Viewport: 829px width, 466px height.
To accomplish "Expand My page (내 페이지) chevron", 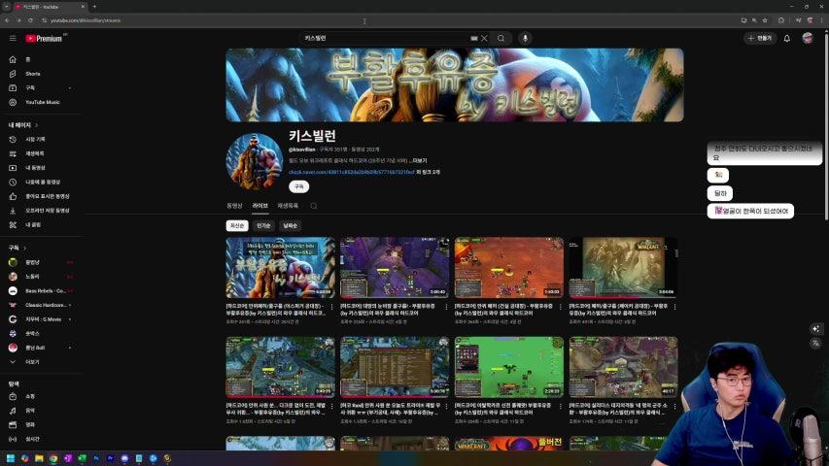I will click(x=37, y=125).
